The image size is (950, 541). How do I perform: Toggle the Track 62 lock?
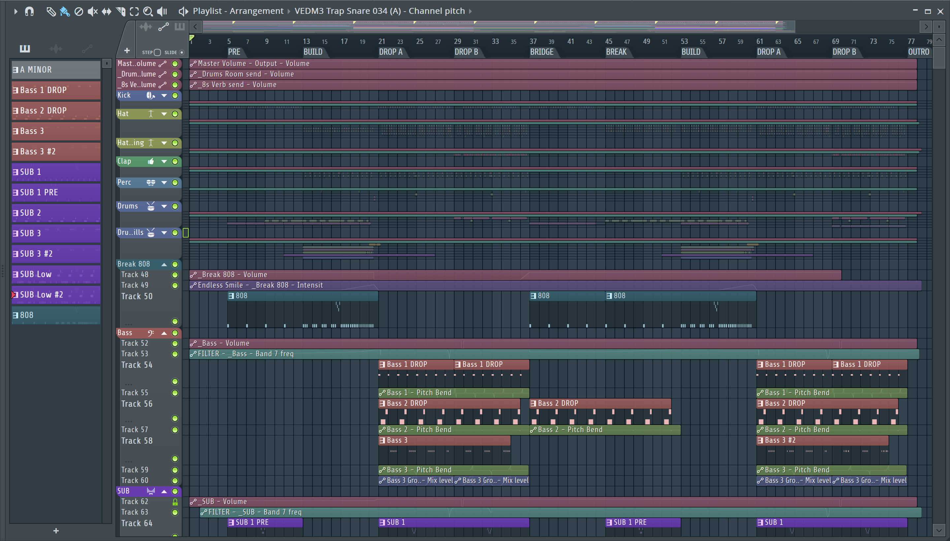[x=175, y=502]
